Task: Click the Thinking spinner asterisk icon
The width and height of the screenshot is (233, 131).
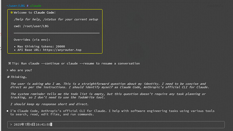Action: pyautogui.click(x=8, y=77)
